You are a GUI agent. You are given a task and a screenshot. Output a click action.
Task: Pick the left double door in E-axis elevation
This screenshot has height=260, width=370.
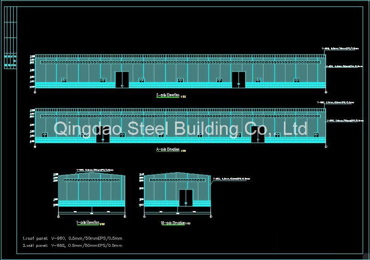tap(122, 80)
